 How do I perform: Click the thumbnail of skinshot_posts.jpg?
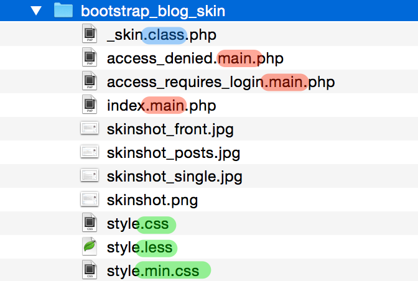pyautogui.click(x=90, y=152)
